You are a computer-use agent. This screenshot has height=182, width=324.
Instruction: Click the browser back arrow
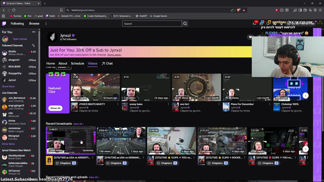coord(4,10)
